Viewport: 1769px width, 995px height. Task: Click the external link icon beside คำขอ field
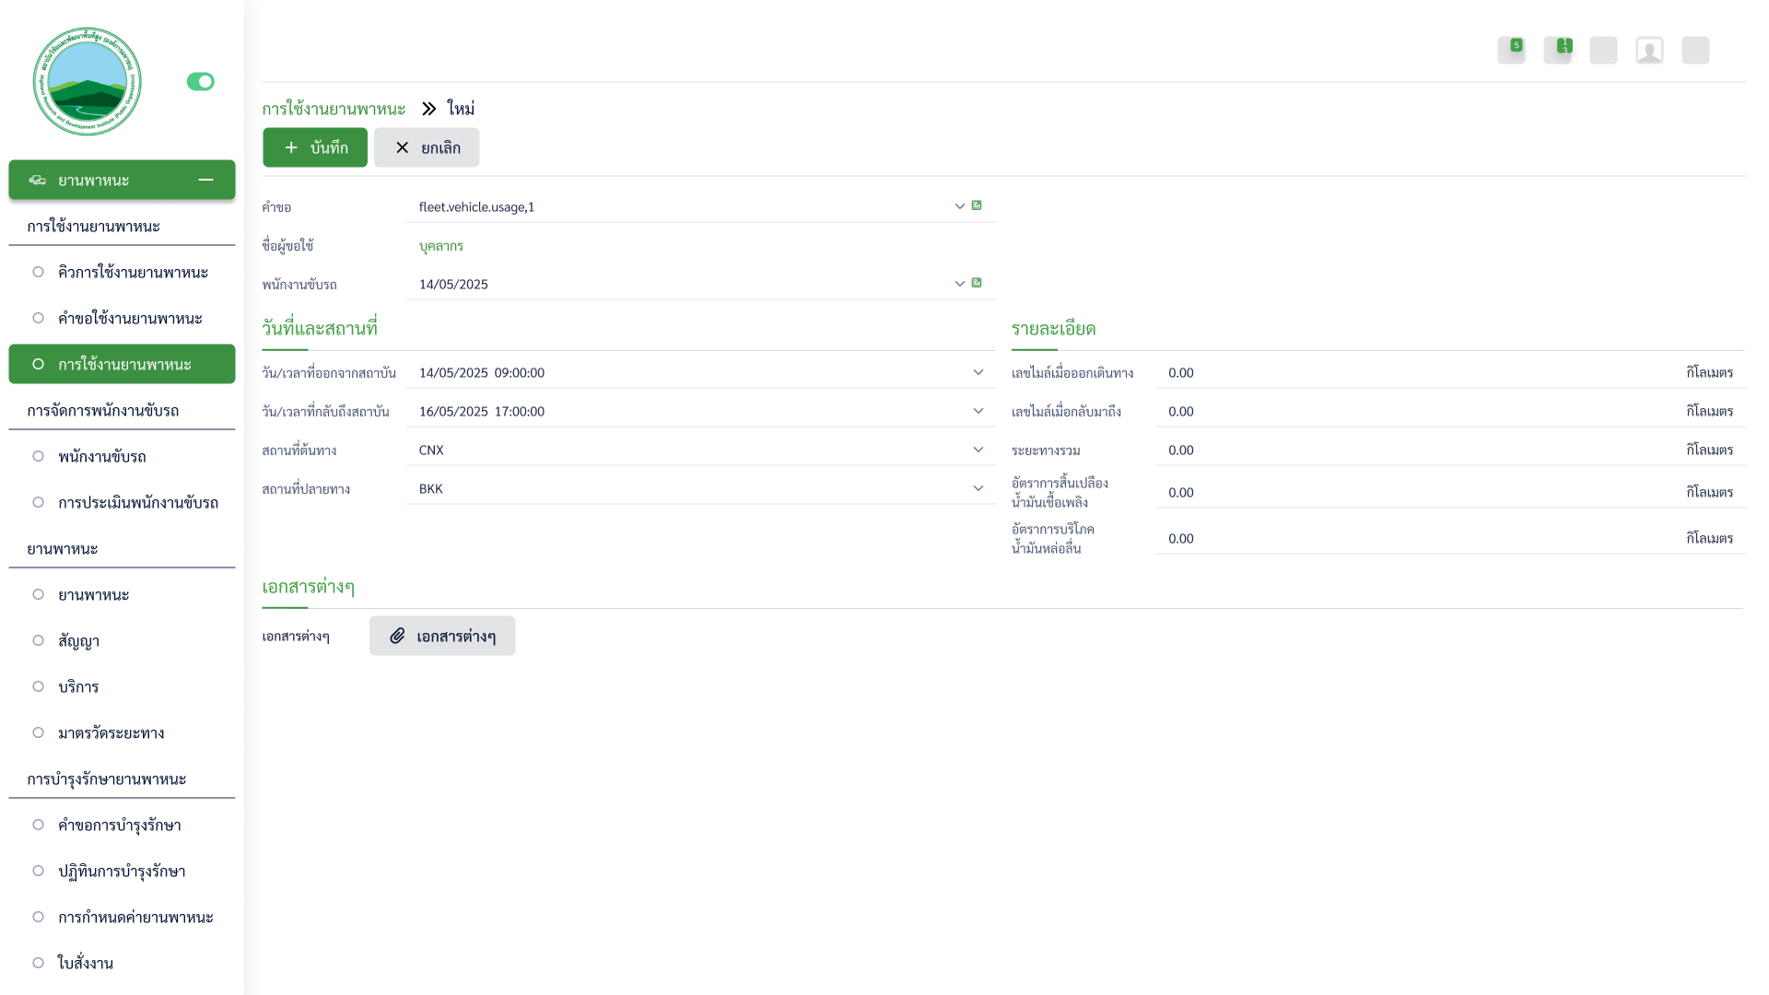click(977, 205)
